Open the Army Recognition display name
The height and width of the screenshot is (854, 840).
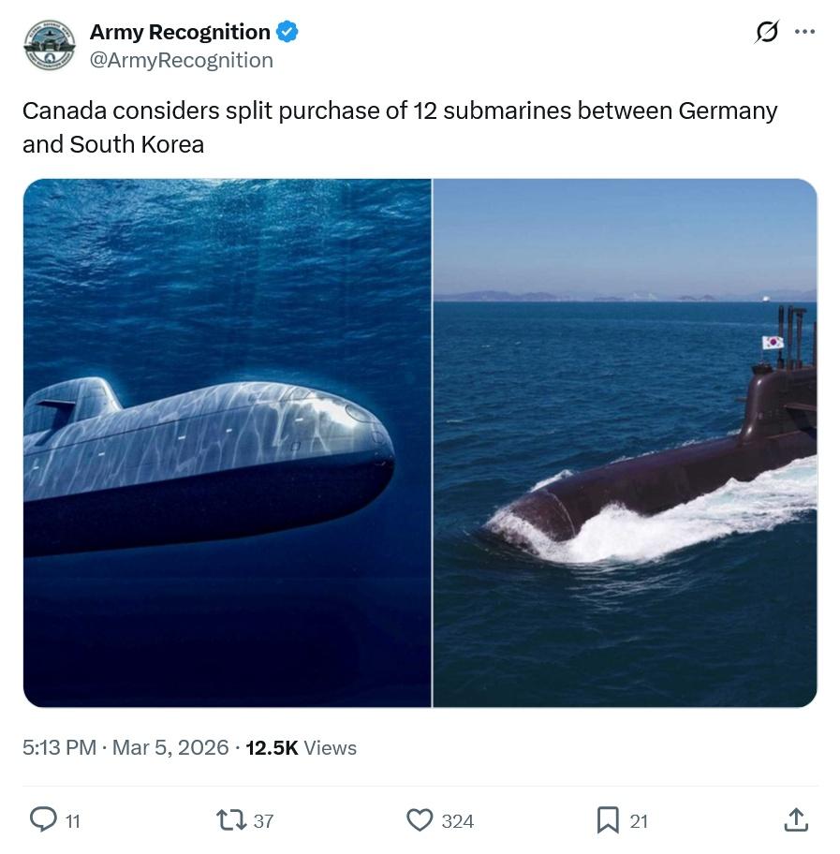[180, 32]
